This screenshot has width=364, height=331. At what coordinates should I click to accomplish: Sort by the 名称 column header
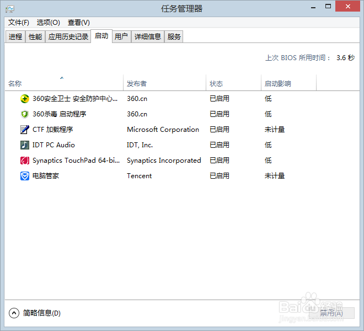[x=64, y=83]
